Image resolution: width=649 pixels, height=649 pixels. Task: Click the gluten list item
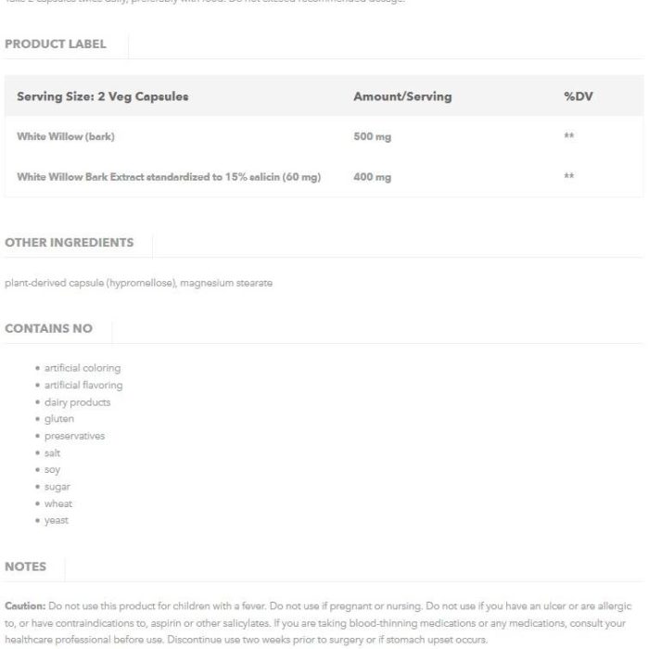coord(59,419)
